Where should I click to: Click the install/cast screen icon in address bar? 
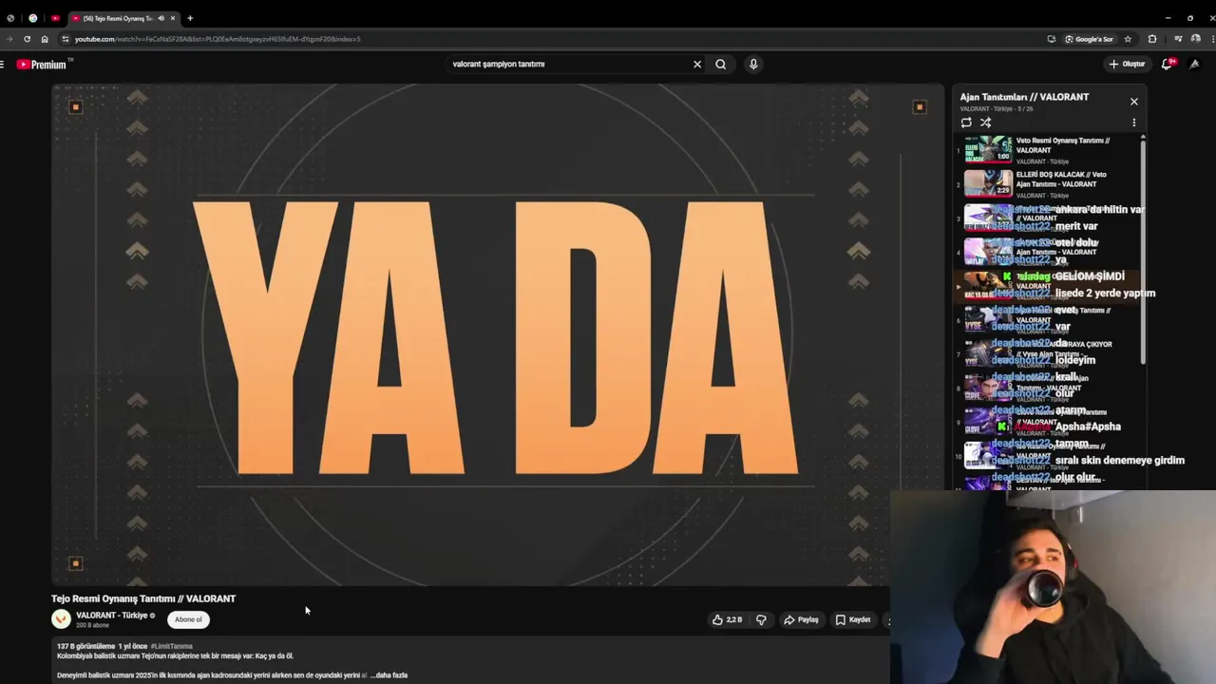[1052, 39]
